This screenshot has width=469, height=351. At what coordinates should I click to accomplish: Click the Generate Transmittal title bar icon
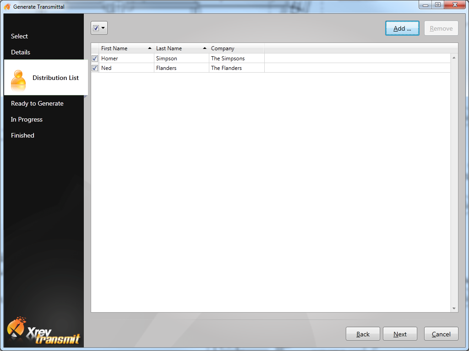(7, 6)
